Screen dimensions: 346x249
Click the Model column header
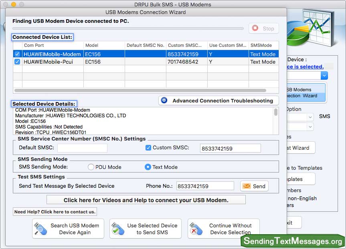coord(104,45)
